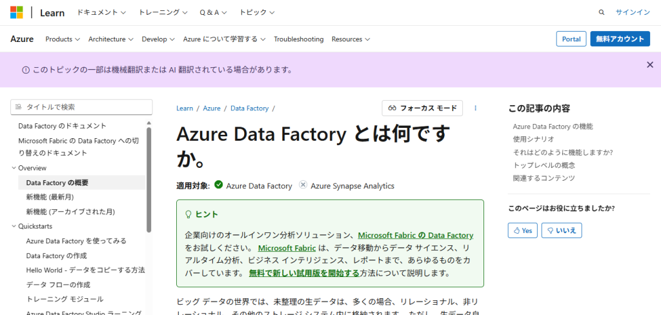The width and height of the screenshot is (661, 315).
Task: Jump to トップレベルの概念 section
Action: (x=544, y=165)
